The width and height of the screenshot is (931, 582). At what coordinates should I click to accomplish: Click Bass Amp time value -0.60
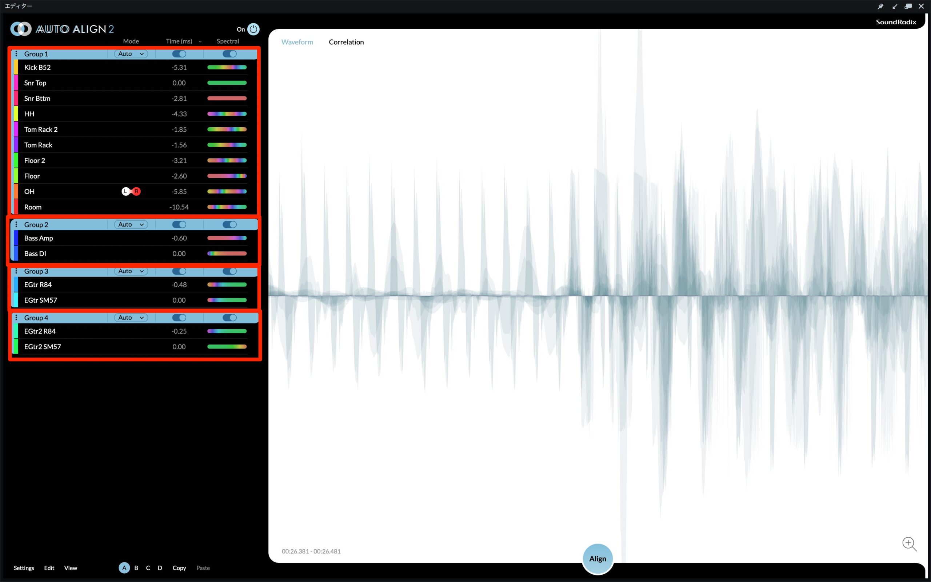coord(179,238)
